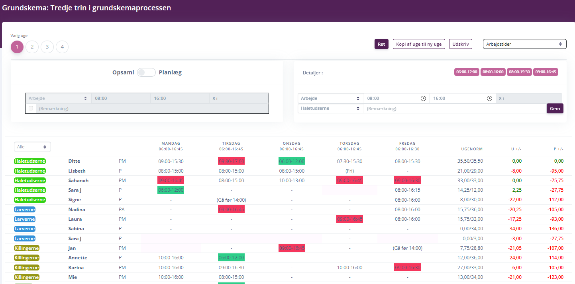The image size is (575, 284).
Task: Click Haletudserne tag in Ditte's row
Action: [x=30, y=161]
